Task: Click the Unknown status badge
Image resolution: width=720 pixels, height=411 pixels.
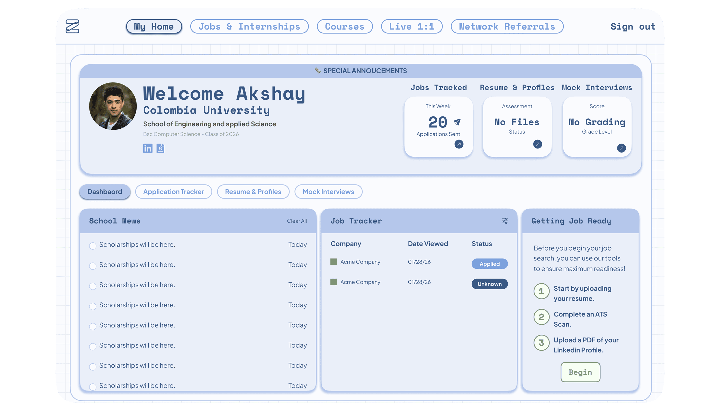Action: pos(489,284)
